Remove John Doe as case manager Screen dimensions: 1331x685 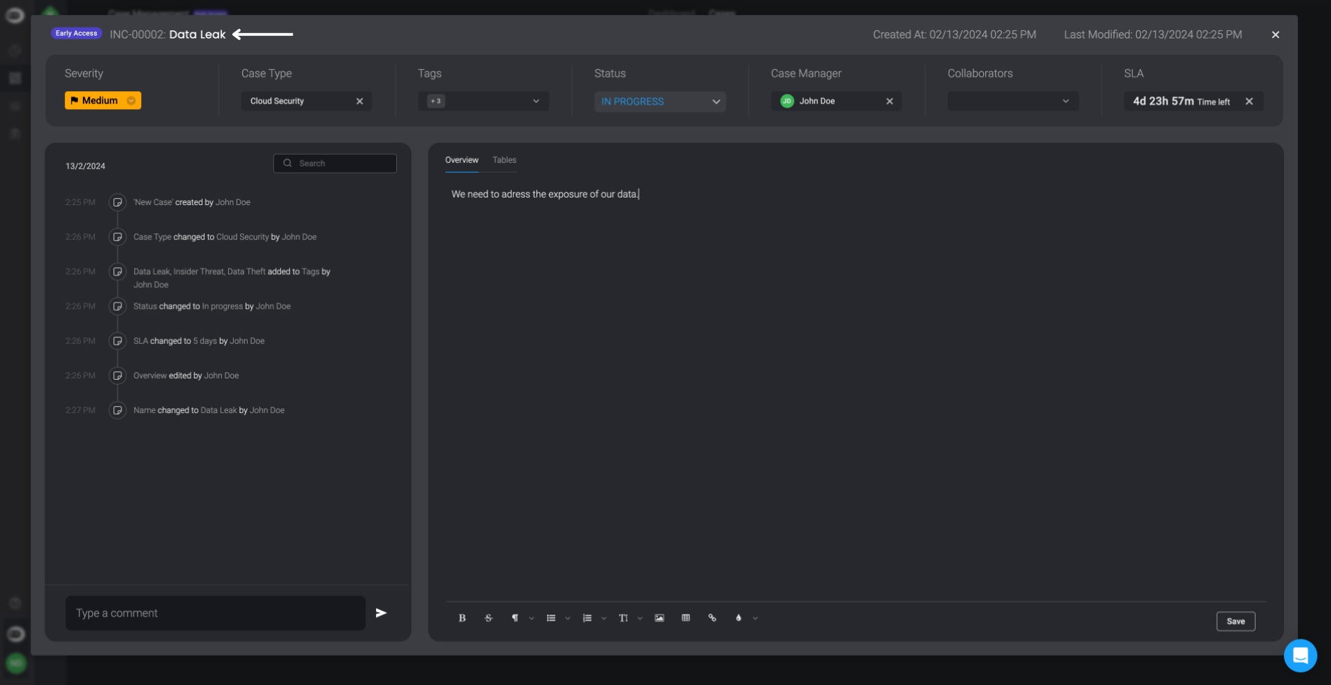pyautogui.click(x=890, y=101)
